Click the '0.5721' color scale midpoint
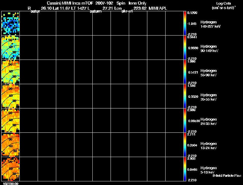The image size is (243, 185). 193,72
